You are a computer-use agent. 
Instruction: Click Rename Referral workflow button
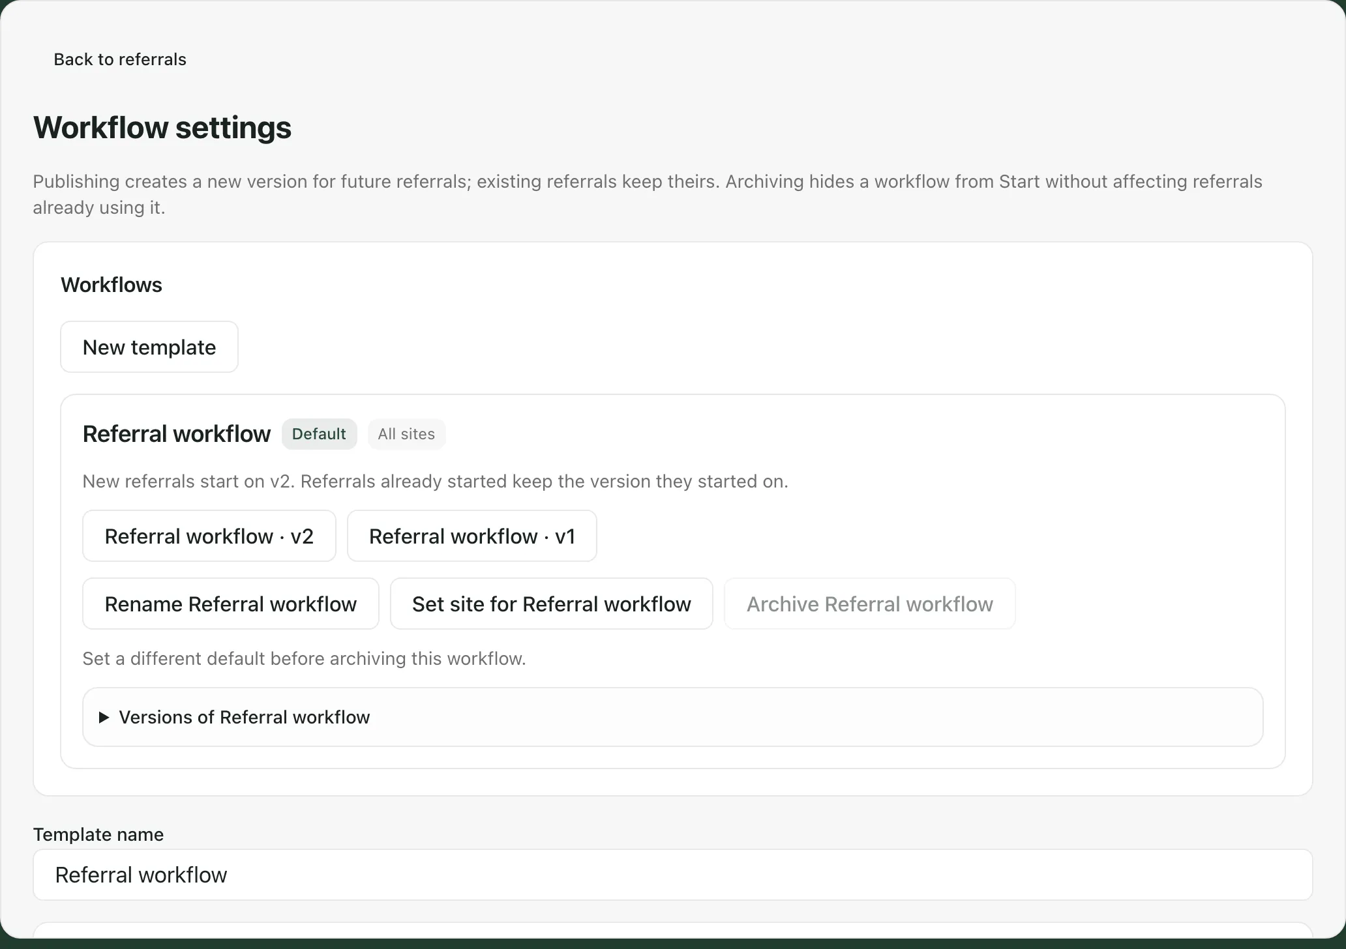click(x=231, y=604)
